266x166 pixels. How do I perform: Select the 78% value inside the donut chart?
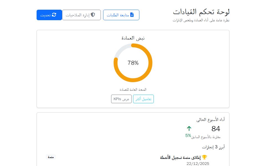[133, 63]
